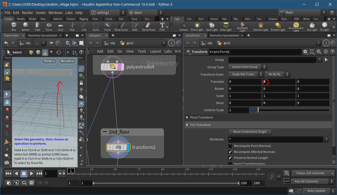Open the Group Type dropdown

pos(248,67)
